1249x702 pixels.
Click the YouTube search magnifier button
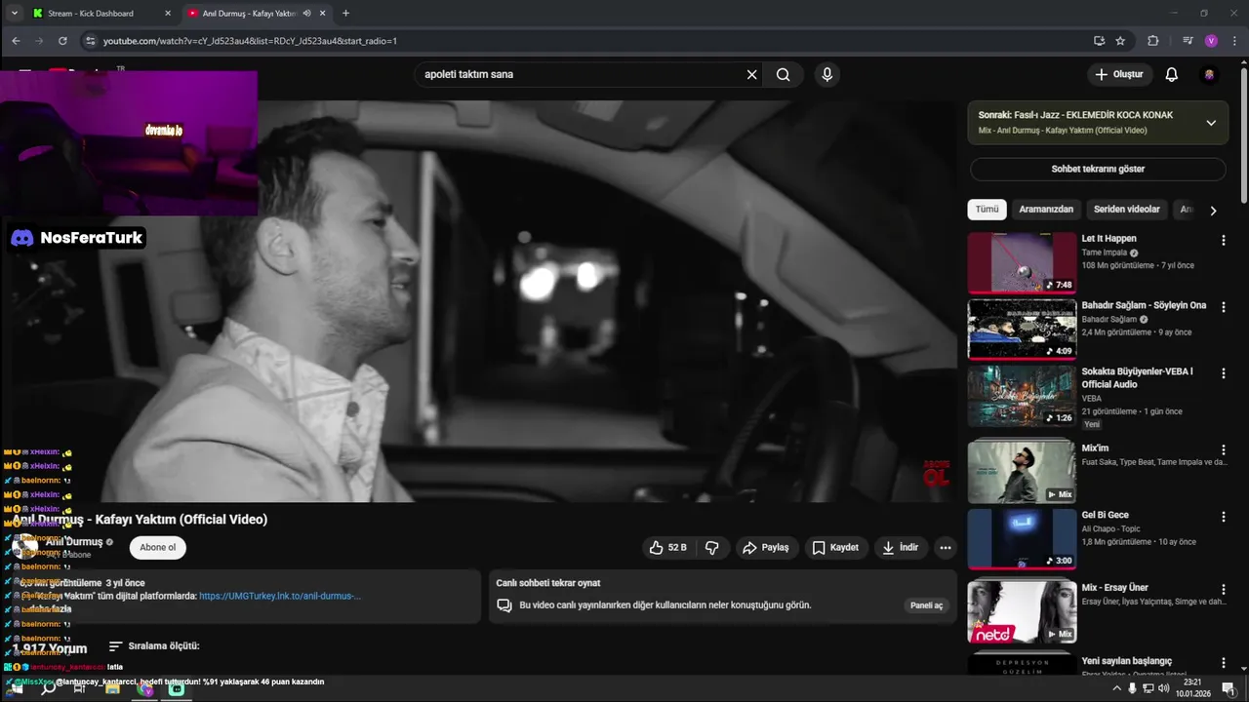coord(783,74)
